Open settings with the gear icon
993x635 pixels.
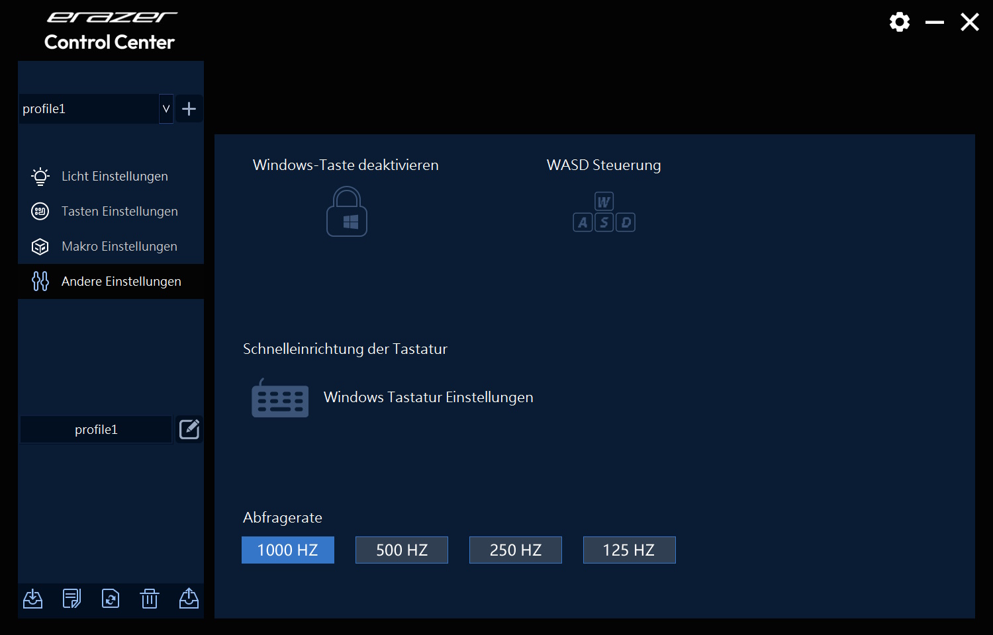coord(899,22)
